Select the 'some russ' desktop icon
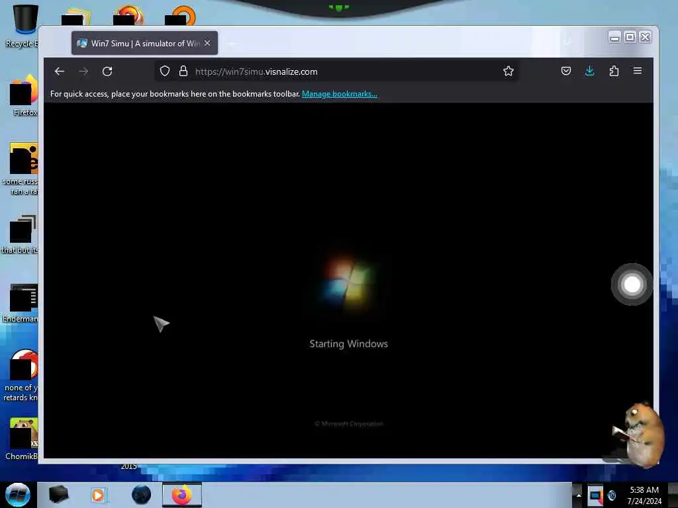Viewport: 678px width, 508px height. (x=22, y=169)
